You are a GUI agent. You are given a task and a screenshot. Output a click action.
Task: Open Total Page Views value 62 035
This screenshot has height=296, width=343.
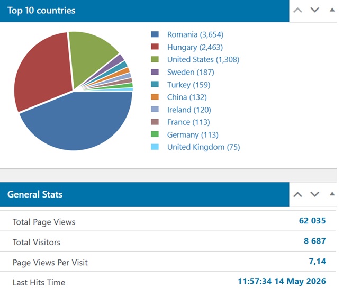312,221
